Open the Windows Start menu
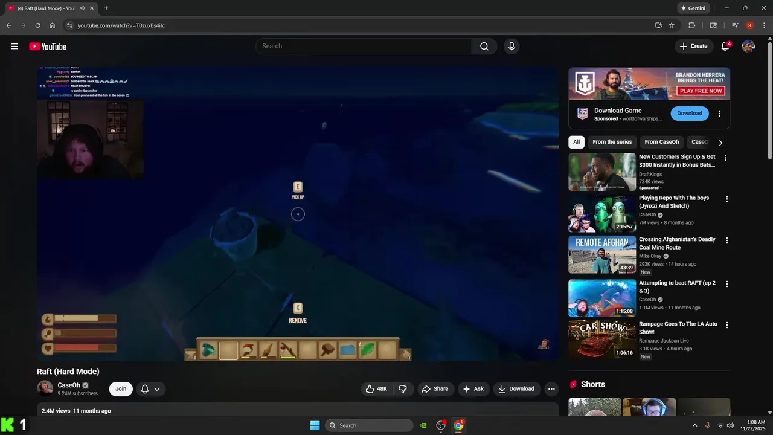773x435 pixels. click(x=315, y=425)
